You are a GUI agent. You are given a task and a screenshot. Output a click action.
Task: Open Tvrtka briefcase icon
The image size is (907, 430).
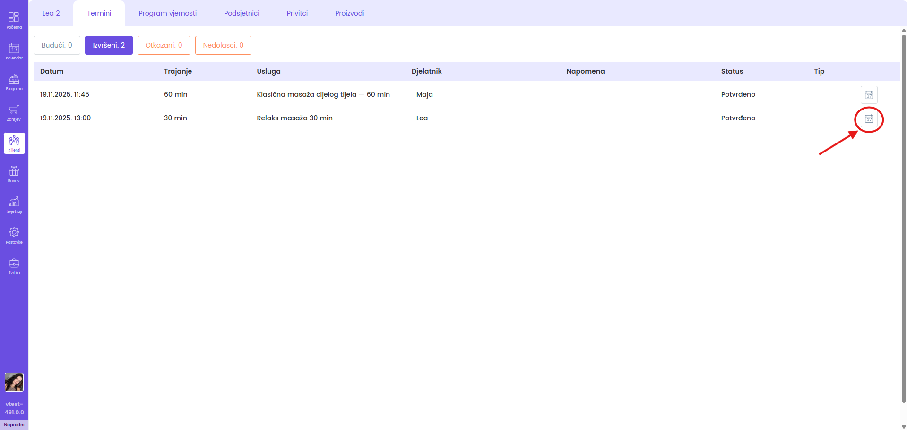click(x=14, y=266)
